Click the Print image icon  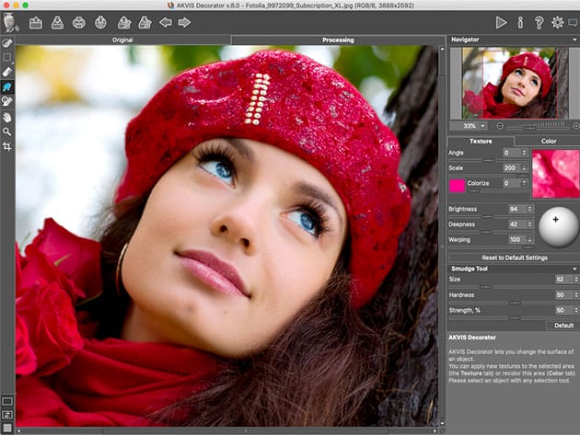click(78, 22)
